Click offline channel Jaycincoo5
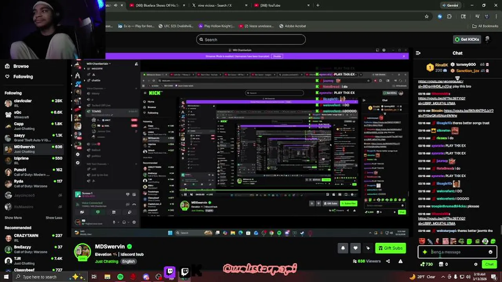 coord(33,195)
